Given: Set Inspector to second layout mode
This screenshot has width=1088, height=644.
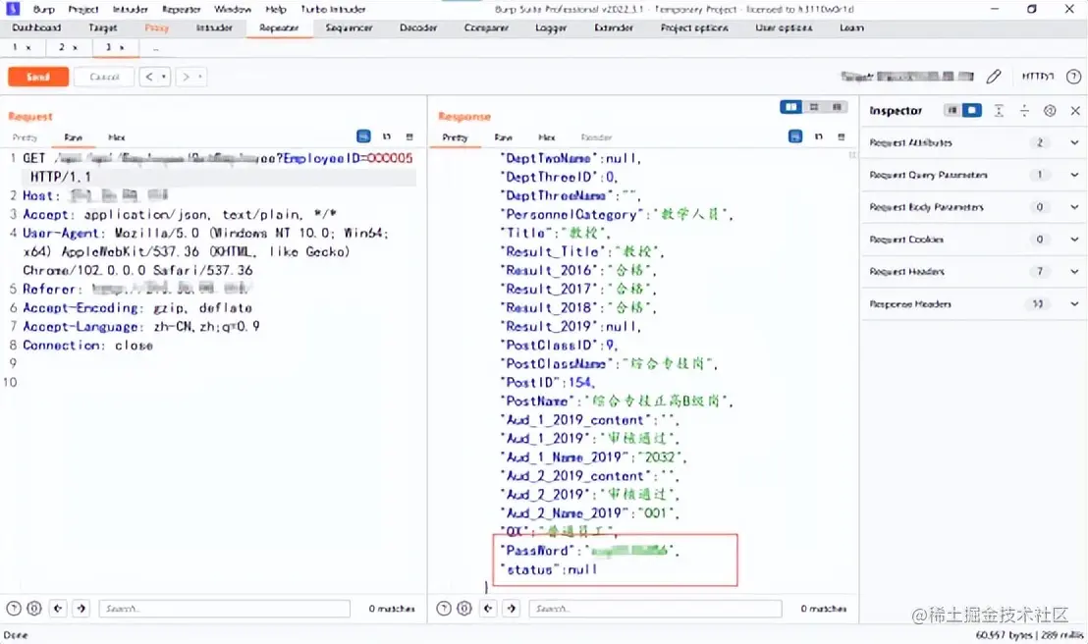Looking at the screenshot, I should (x=972, y=110).
